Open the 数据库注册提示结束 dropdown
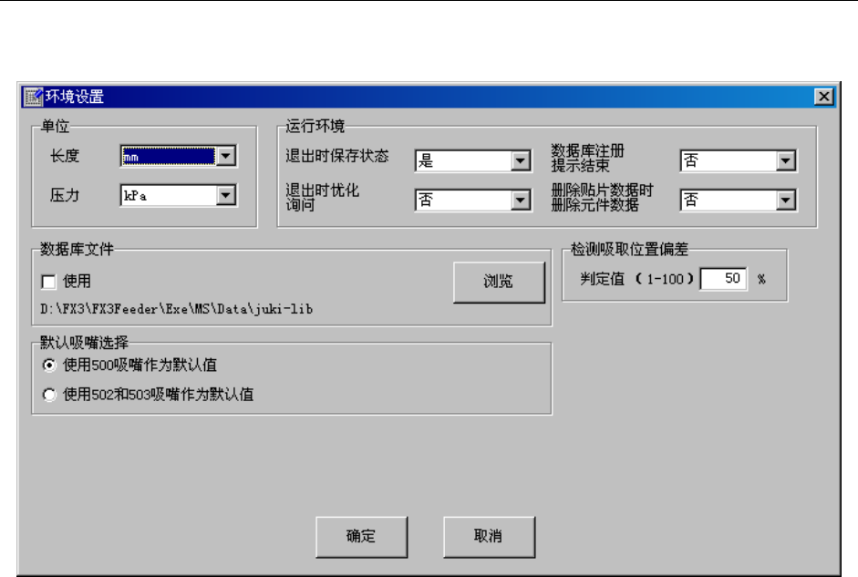 tap(786, 160)
